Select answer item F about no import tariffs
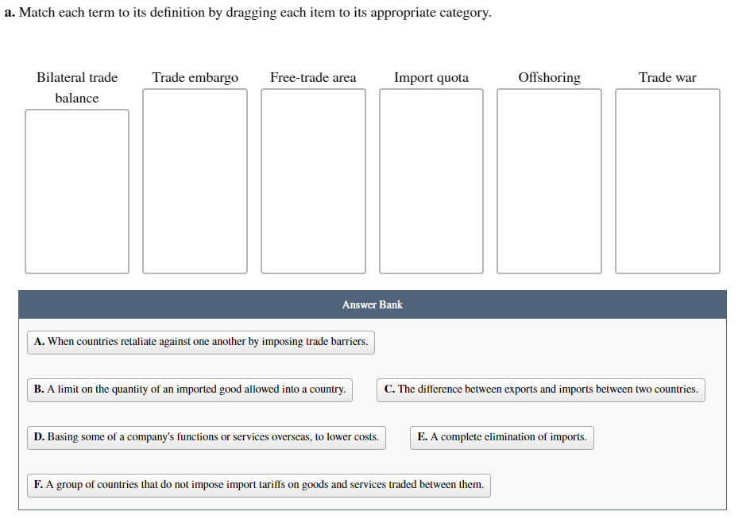742x523 pixels. click(258, 485)
